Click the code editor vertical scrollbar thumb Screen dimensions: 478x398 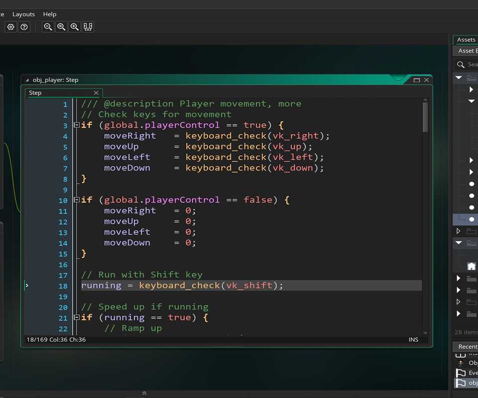pyautogui.click(x=425, y=117)
